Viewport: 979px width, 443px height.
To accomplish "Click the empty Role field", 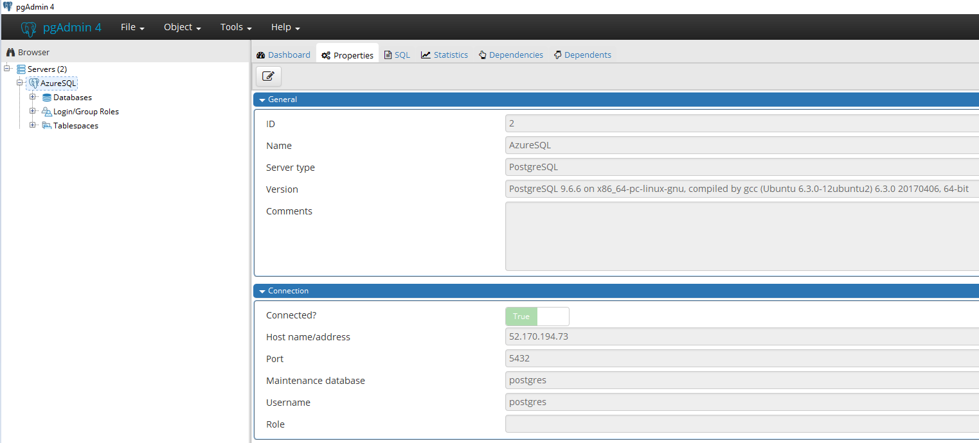I will coord(742,424).
